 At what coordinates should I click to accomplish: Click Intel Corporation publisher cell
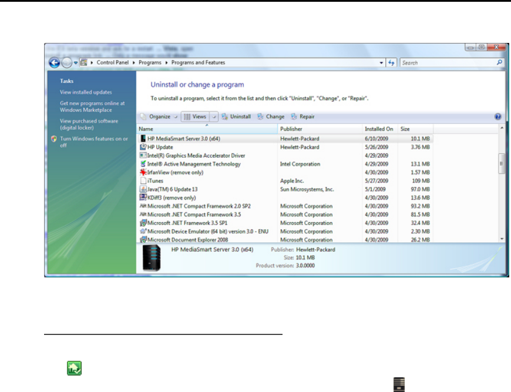(x=300, y=164)
